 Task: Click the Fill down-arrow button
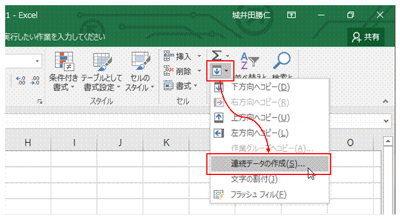(217, 71)
